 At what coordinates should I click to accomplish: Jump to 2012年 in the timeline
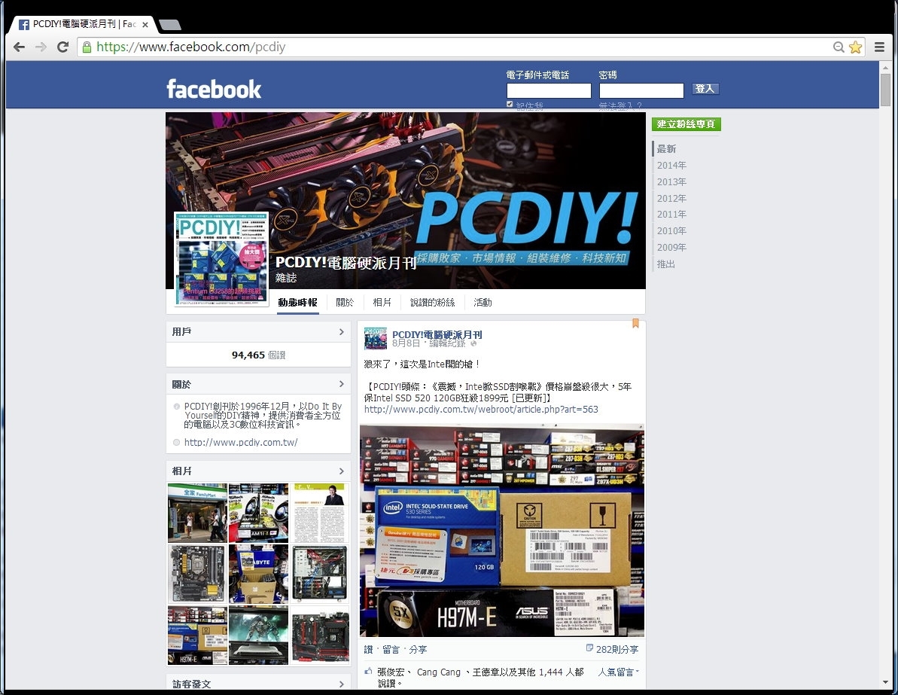tap(671, 199)
